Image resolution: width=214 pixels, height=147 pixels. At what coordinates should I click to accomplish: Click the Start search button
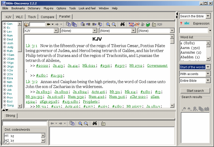tap(195, 91)
